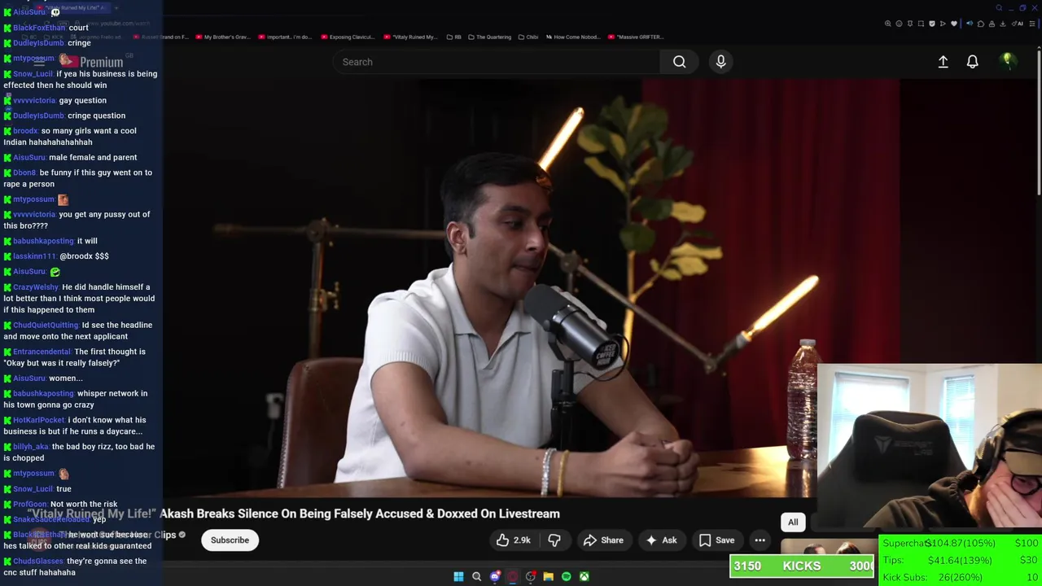Viewport: 1042px width, 586px height.
Task: Open Discord from the taskbar
Action: click(x=494, y=576)
